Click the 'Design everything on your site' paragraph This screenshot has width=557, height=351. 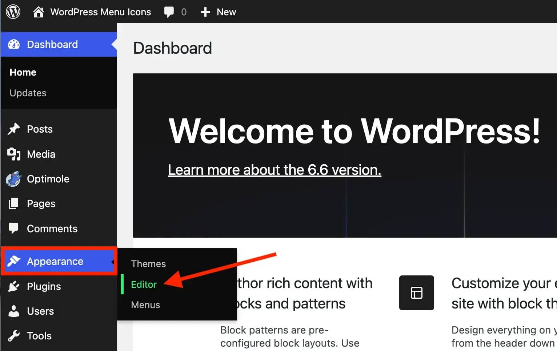click(504, 336)
